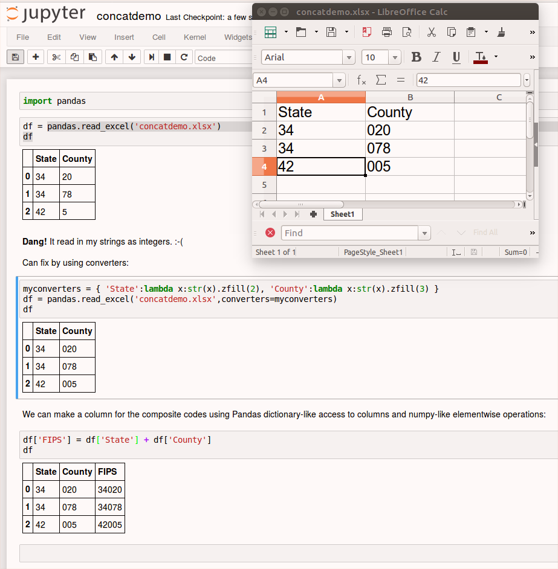
Task: Open the Arial font name dropdown
Action: [x=349, y=57]
